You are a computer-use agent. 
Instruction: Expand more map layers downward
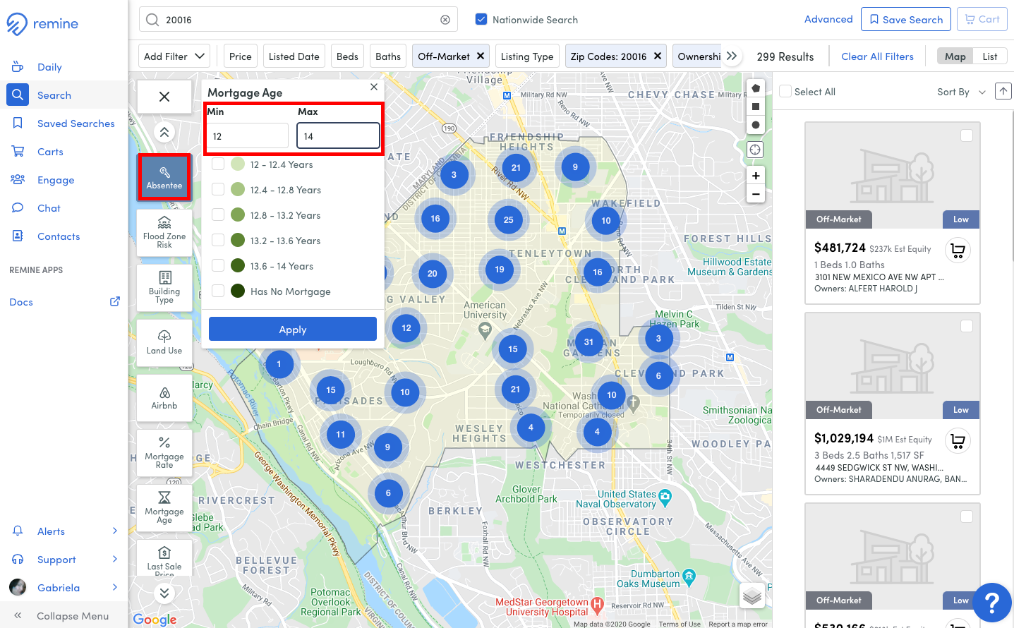pyautogui.click(x=164, y=593)
